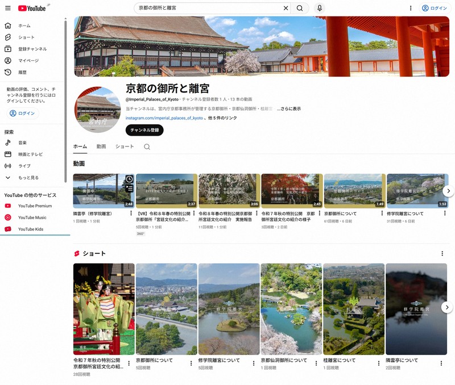Open the hamburger guide menu icon
455x385 pixels.
[8, 8]
